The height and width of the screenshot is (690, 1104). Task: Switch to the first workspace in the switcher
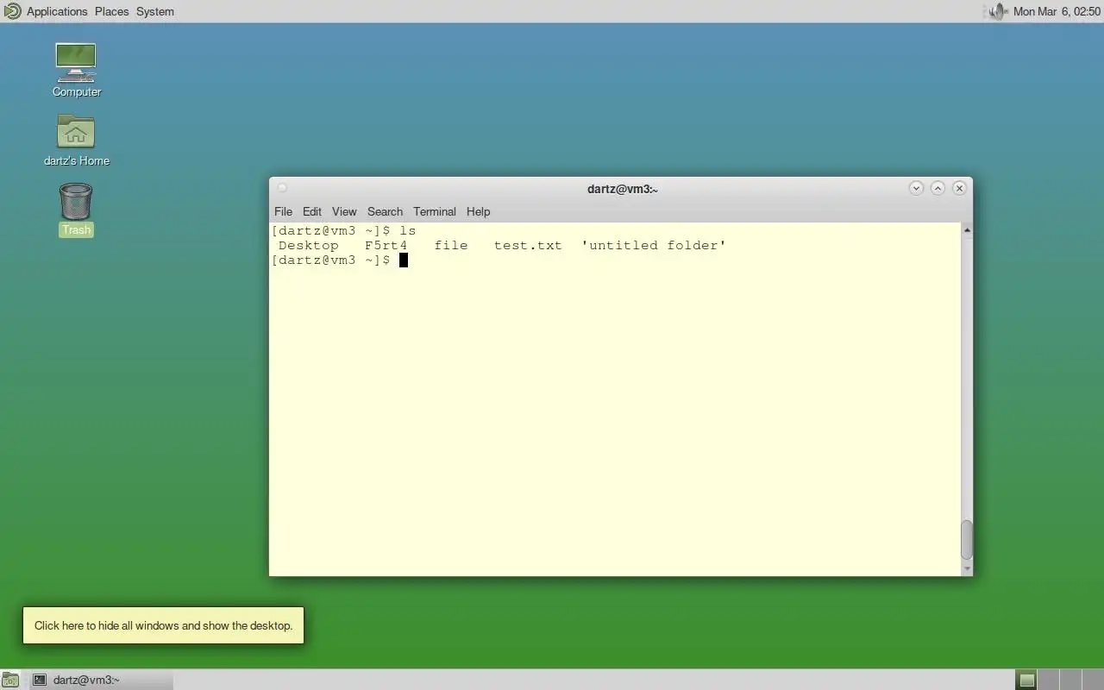tap(1026, 680)
